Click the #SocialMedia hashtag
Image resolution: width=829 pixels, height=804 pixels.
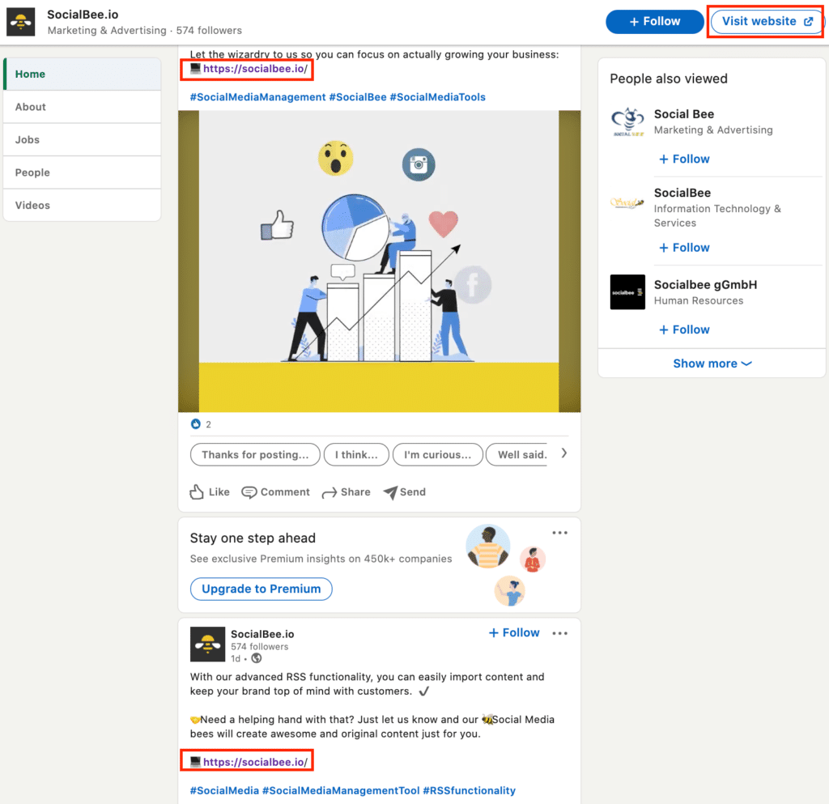pyautogui.click(x=224, y=791)
